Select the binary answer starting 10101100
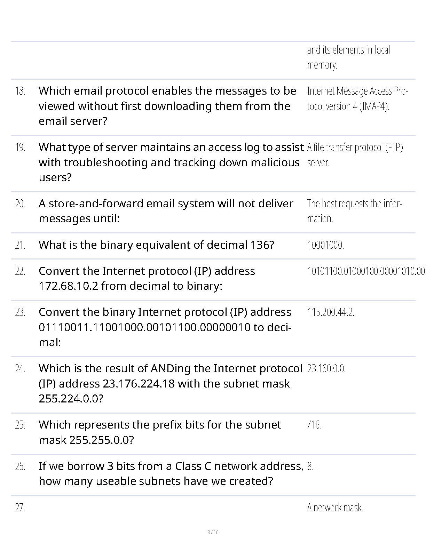The height and width of the screenshot is (551, 426). [x=365, y=271]
